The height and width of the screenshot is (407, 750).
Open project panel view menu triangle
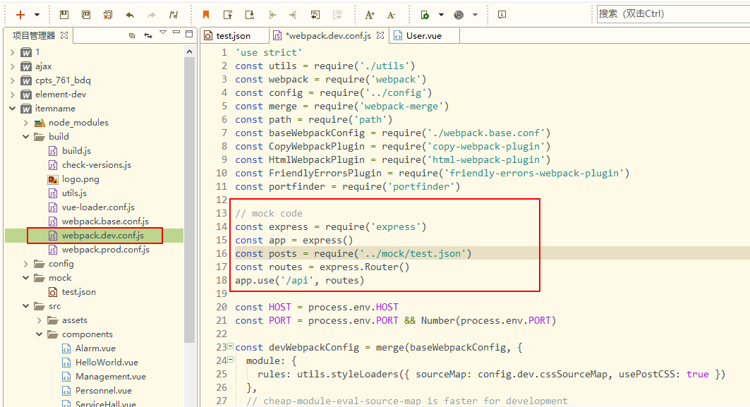point(163,32)
